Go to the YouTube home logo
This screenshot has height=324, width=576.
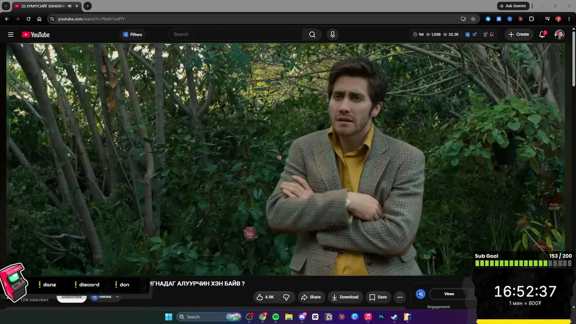[x=36, y=35]
